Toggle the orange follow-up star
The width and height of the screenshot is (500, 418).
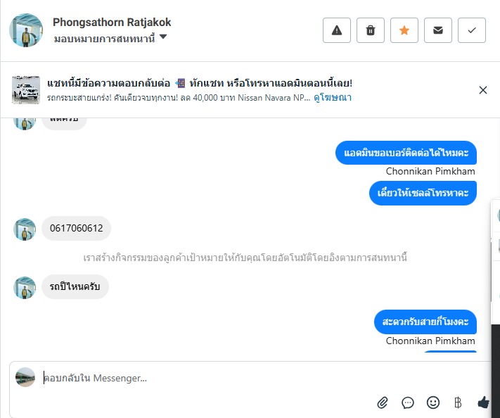click(404, 30)
